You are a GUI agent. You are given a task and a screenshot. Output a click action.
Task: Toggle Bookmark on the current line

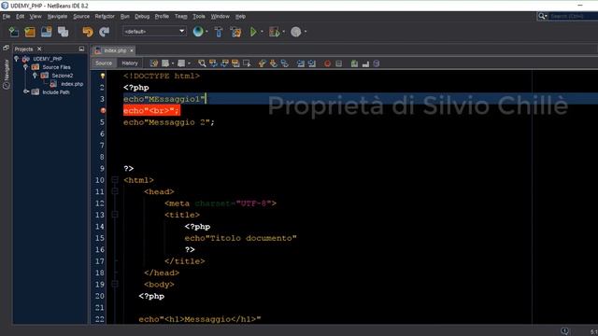(x=284, y=63)
